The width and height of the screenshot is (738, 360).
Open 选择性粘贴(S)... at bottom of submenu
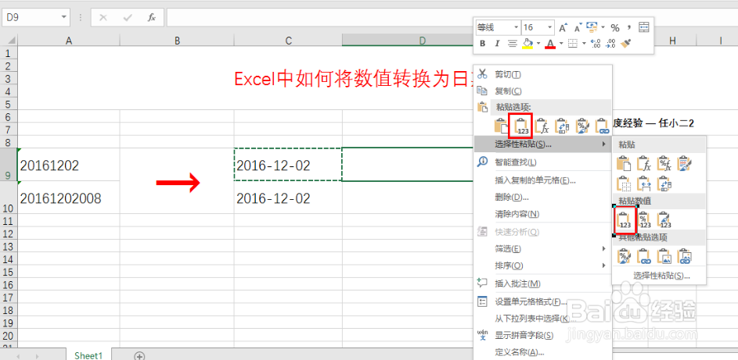click(x=661, y=276)
